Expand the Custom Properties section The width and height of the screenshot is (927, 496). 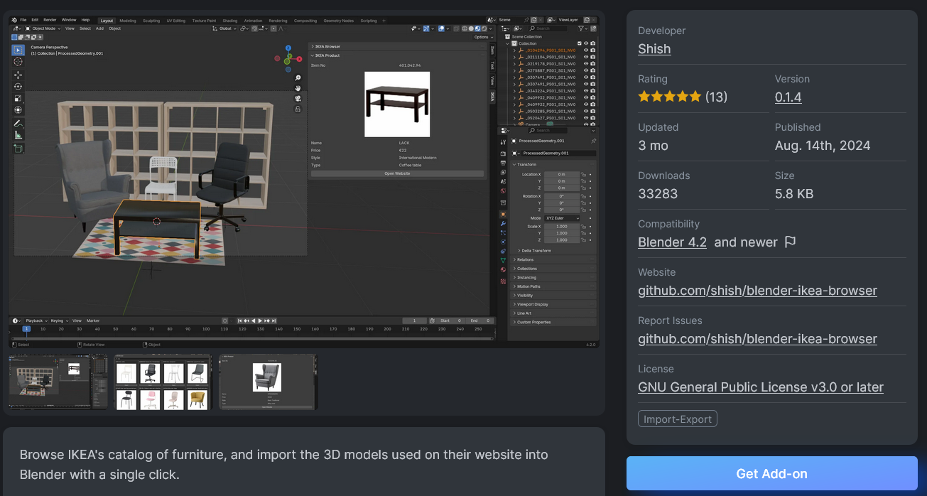tap(533, 322)
